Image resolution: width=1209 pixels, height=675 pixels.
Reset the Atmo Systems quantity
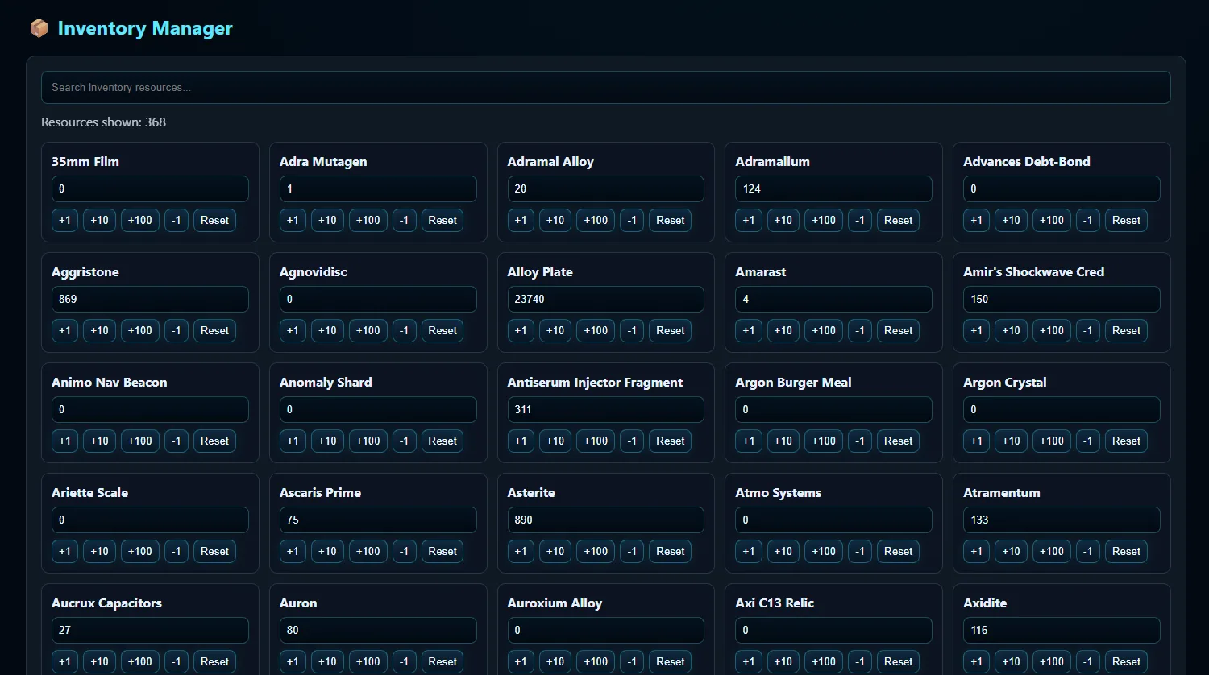pos(899,551)
